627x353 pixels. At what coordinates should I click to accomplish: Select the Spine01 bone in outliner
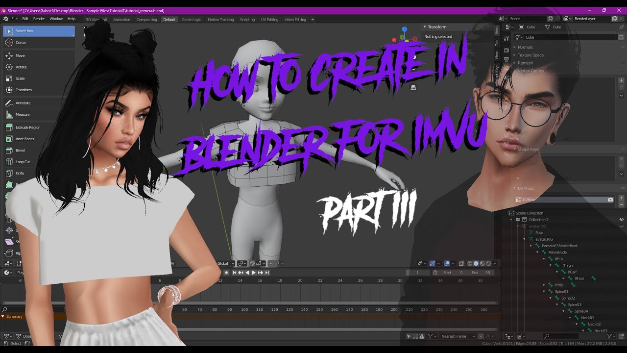pos(561,292)
